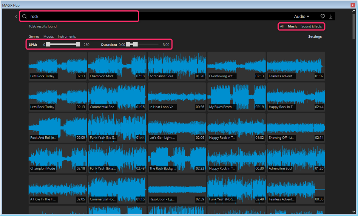Expand the Moods filter

point(49,36)
